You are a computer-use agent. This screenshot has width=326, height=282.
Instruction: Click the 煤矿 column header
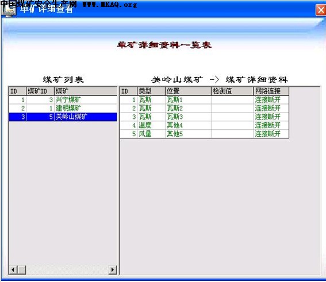86,91
